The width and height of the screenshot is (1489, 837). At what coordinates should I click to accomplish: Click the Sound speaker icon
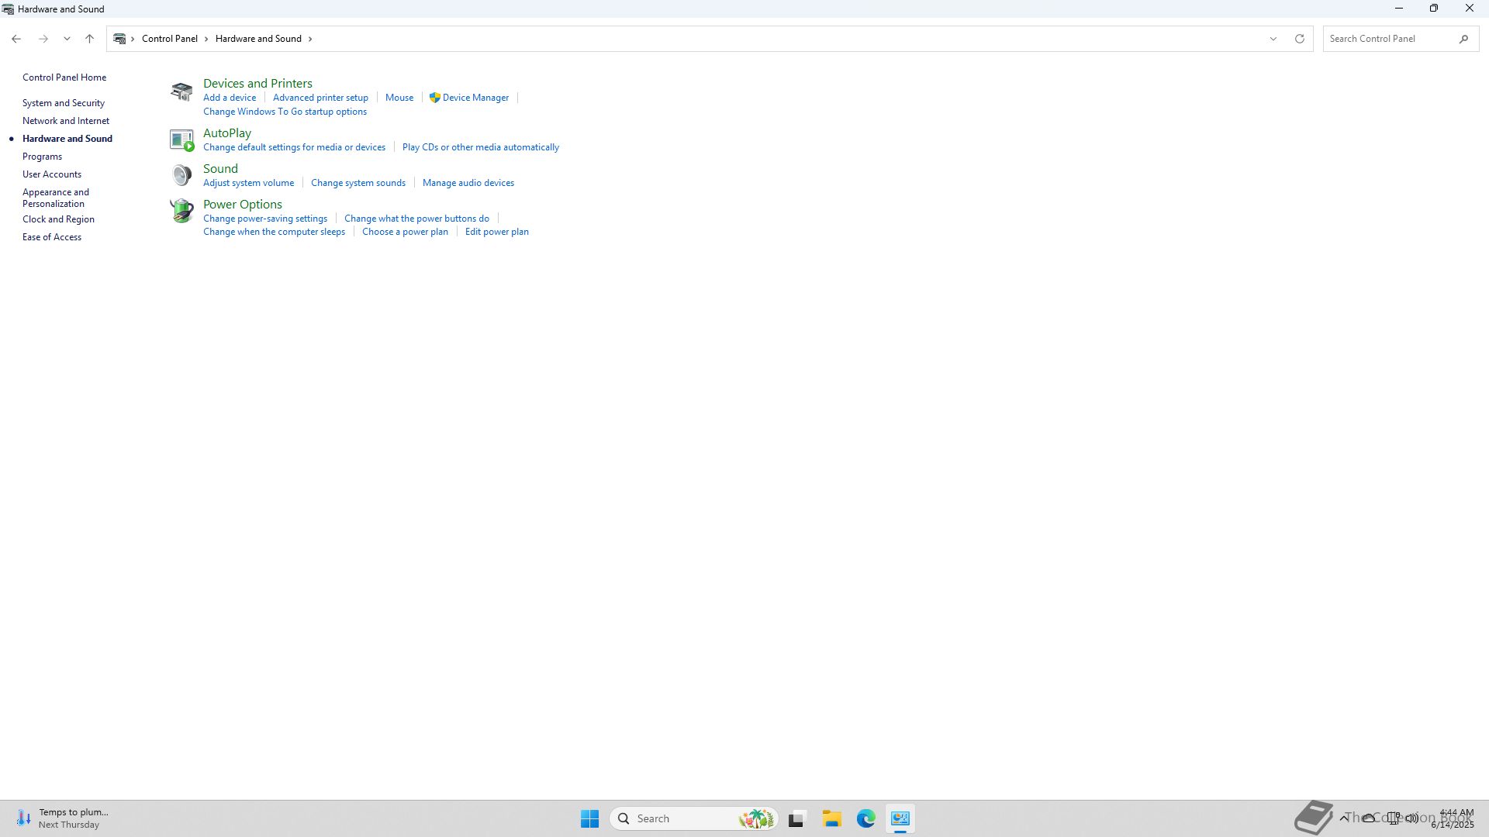(181, 175)
